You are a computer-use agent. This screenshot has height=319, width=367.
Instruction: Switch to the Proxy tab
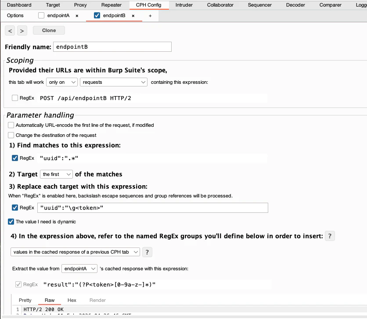click(x=80, y=5)
